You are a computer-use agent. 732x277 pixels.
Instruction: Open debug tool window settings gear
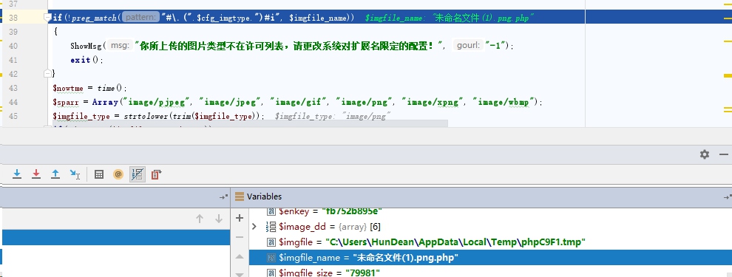click(x=705, y=154)
